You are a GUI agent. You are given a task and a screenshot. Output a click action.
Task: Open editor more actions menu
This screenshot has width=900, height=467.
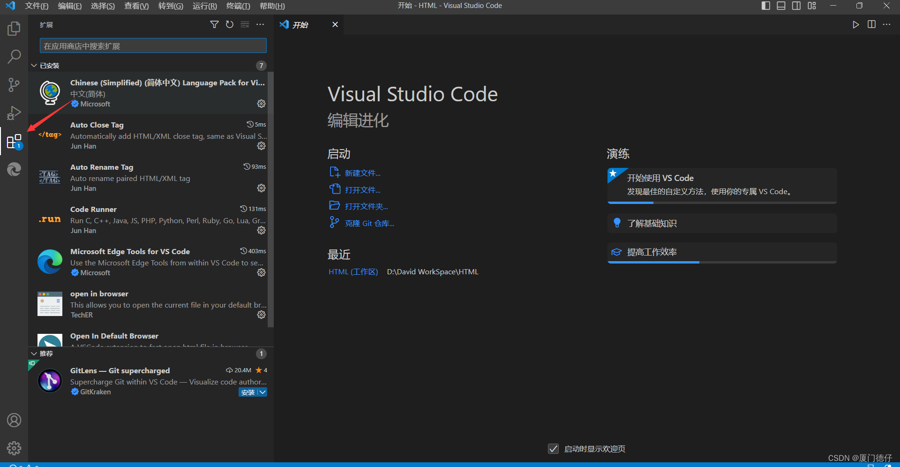886,24
